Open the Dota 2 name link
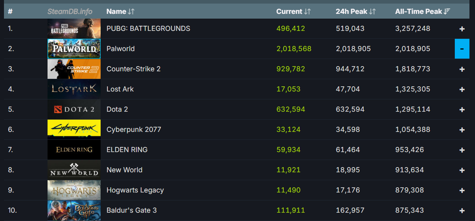 click(117, 109)
